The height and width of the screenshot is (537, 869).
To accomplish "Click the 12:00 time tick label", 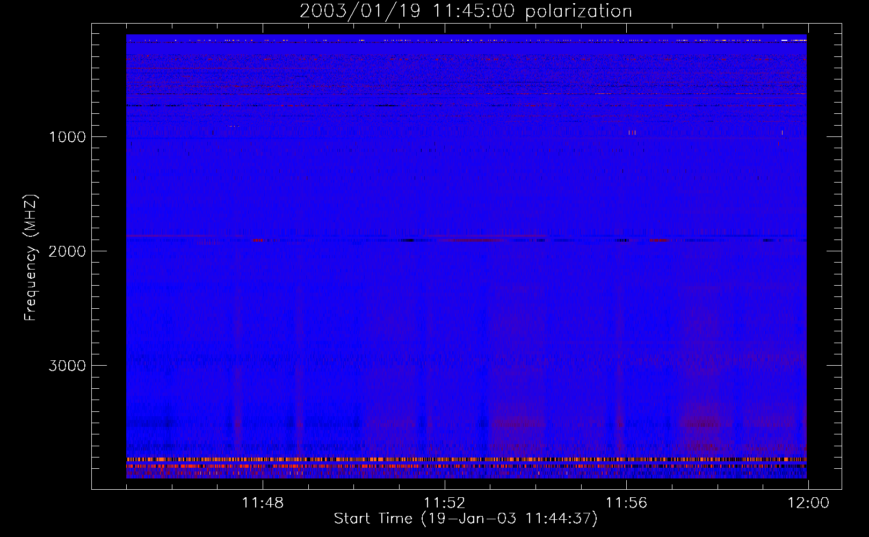I will (808, 503).
